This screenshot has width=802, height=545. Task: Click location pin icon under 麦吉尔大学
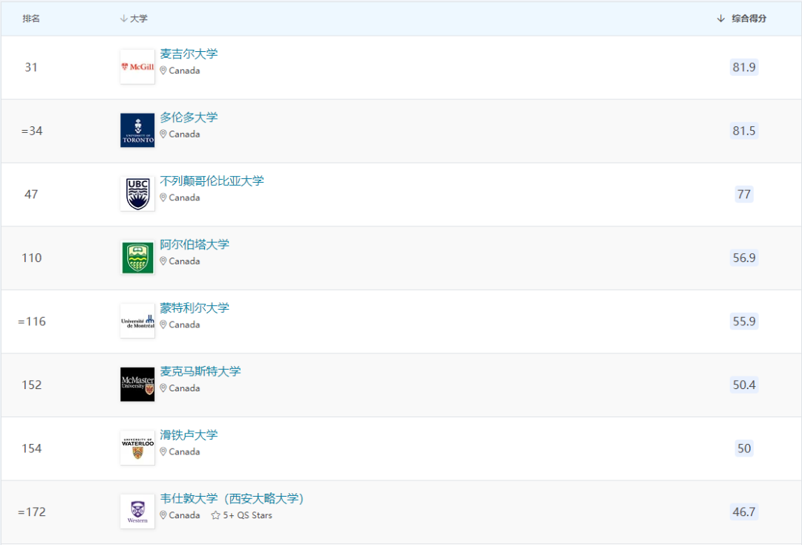(x=163, y=71)
